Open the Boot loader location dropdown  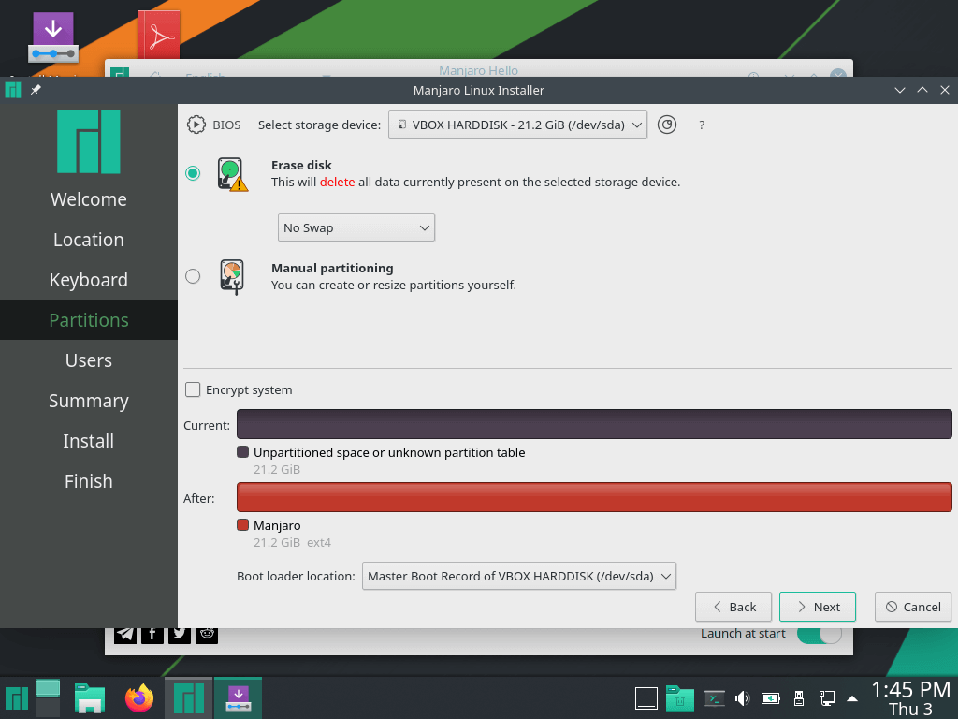518,577
